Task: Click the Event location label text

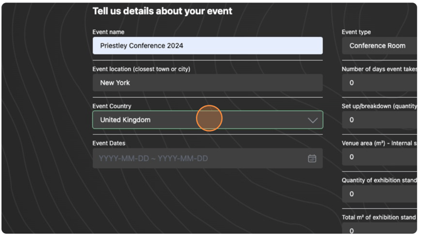Action: (x=141, y=69)
